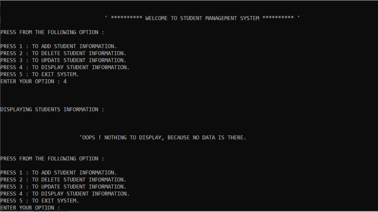Click the OOPS nothing to display message
Screen dimensions: 378x212
coord(163,137)
